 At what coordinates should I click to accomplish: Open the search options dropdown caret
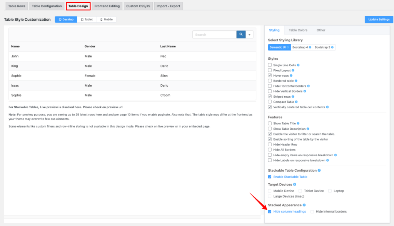(249, 35)
